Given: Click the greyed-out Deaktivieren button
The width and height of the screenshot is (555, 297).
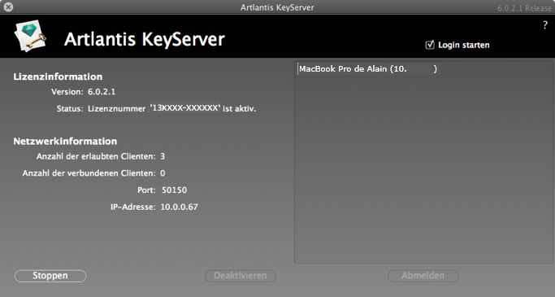Looking at the screenshot, I should click(x=241, y=276).
